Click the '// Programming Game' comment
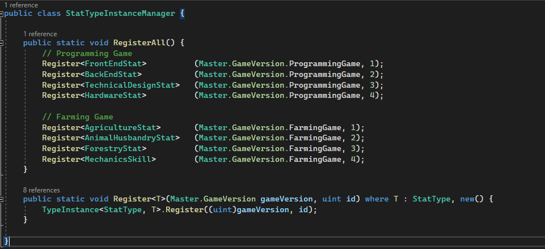This screenshot has height=249, width=545. point(87,53)
